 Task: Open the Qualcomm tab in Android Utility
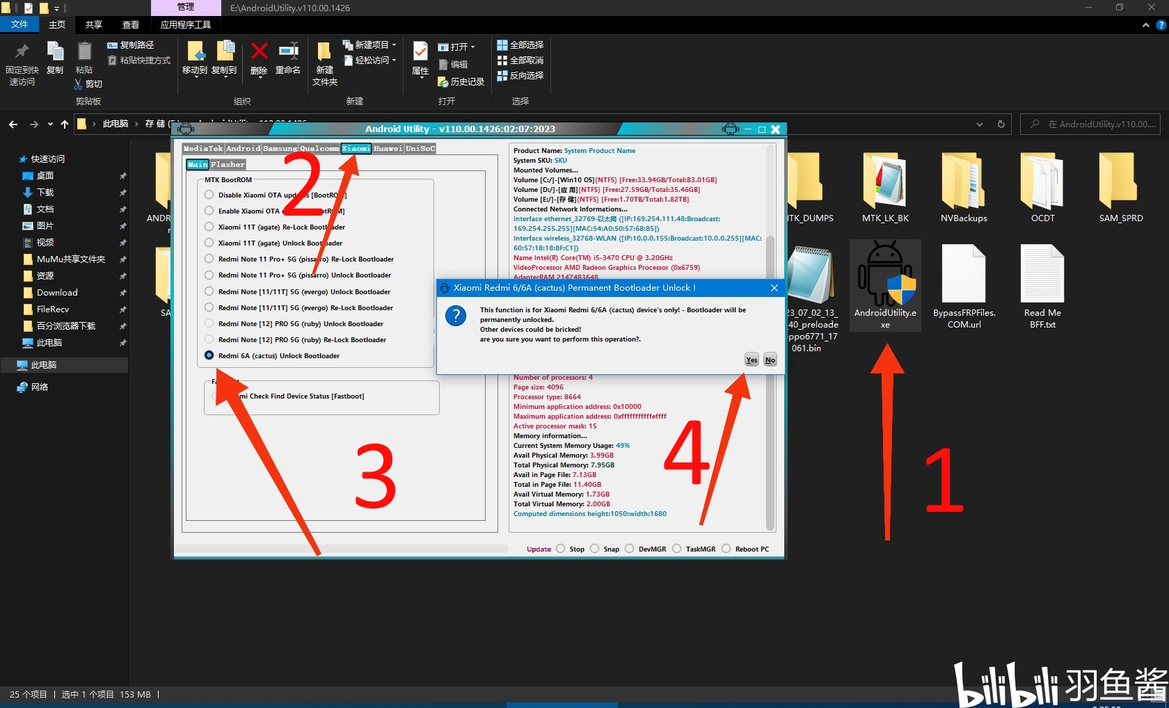319,148
